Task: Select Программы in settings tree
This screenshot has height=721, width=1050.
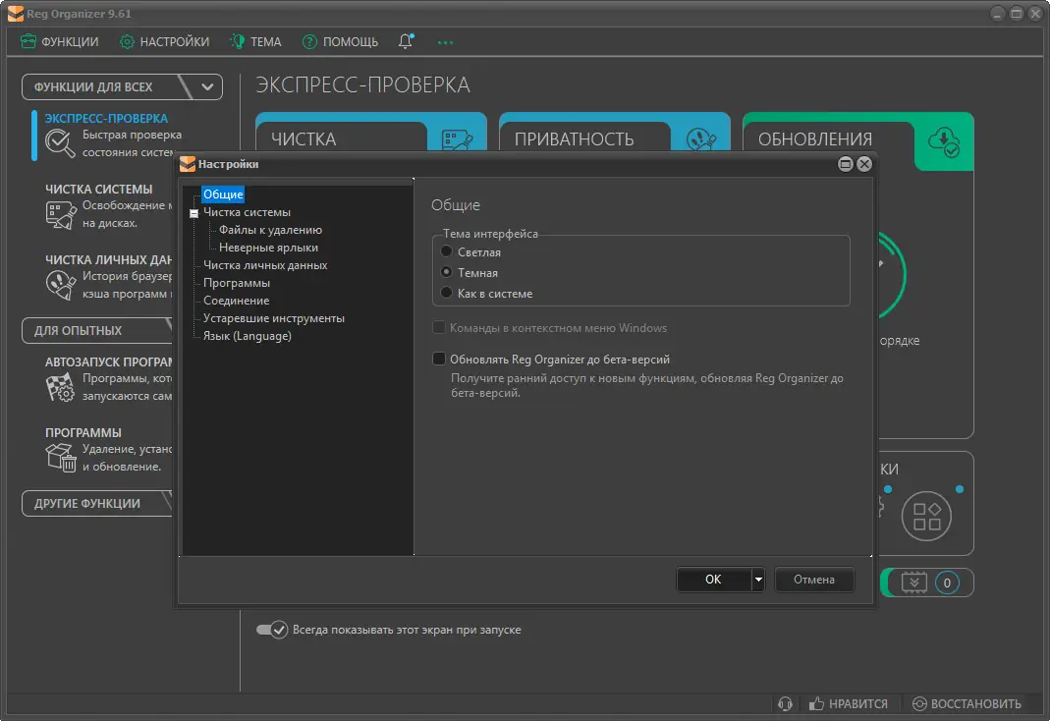Action: pos(237,283)
